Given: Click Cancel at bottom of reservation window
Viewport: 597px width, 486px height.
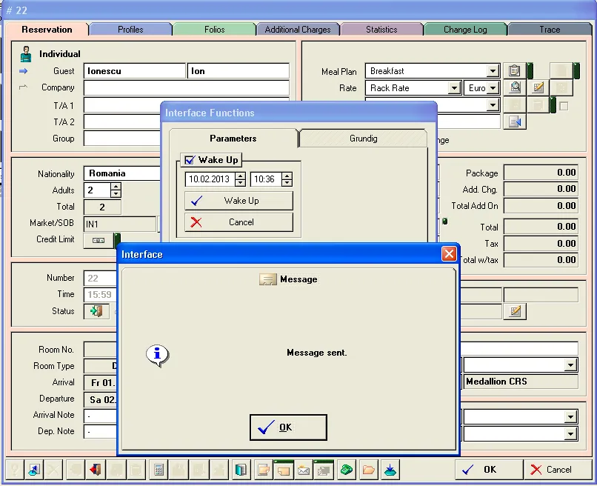Looking at the screenshot, I should coord(558,470).
